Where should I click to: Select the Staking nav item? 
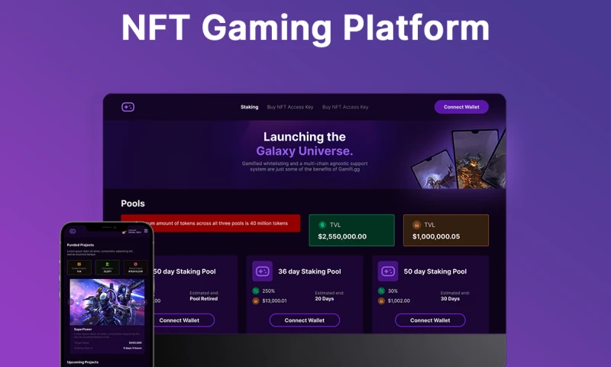250,107
